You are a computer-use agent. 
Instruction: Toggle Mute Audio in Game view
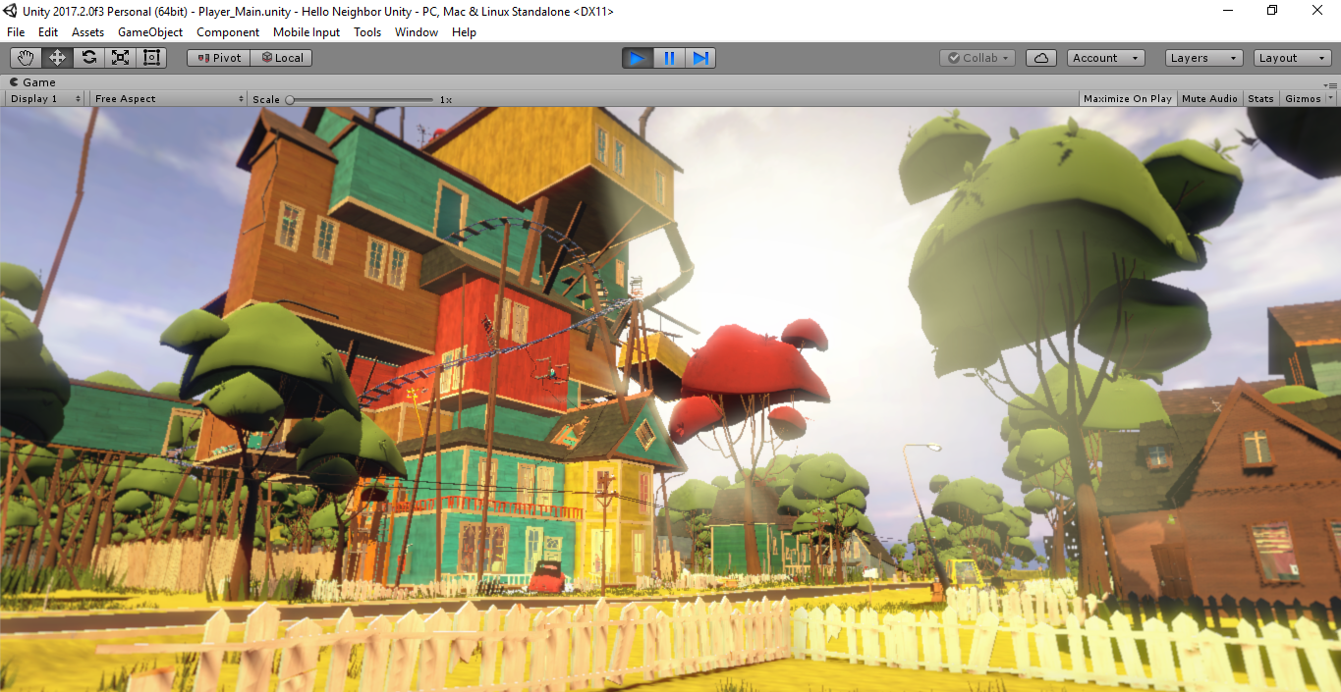point(1209,98)
